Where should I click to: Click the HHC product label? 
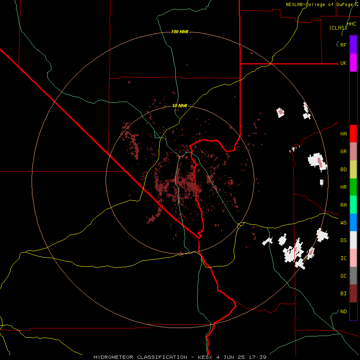(352, 24)
